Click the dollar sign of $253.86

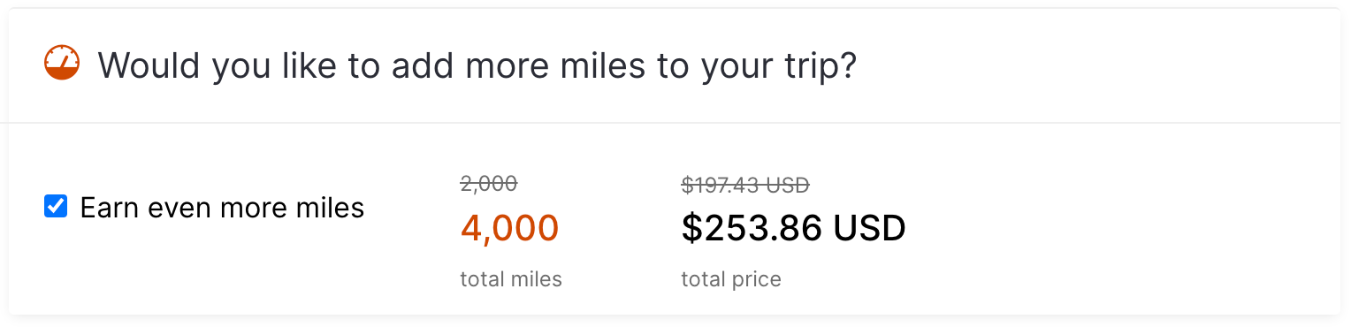pos(691,228)
